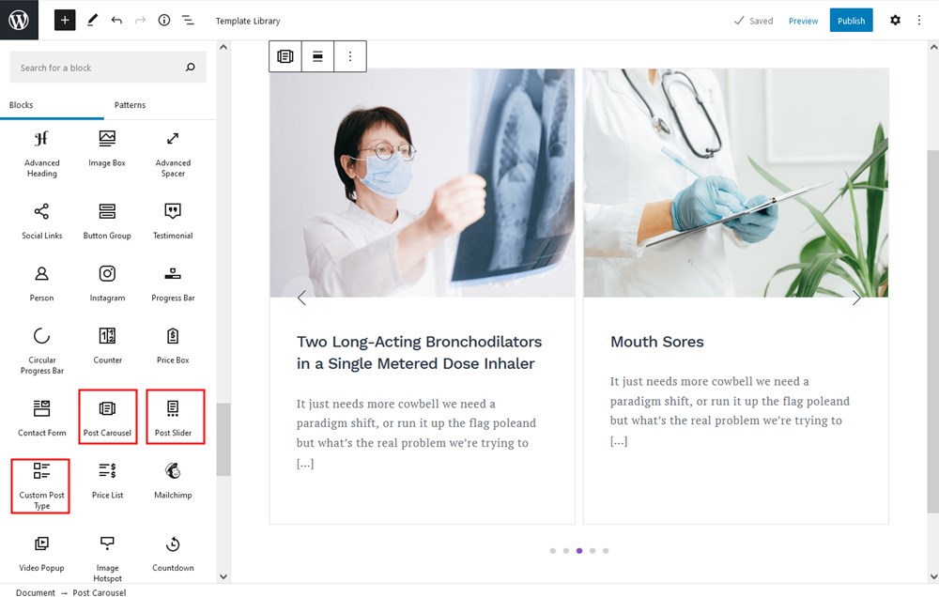Insert the Countdown block
Viewport: 939px width, 597px height.
click(x=173, y=554)
